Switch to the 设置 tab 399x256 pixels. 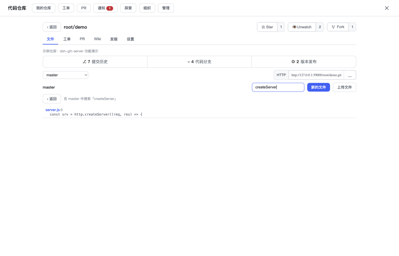(x=131, y=39)
